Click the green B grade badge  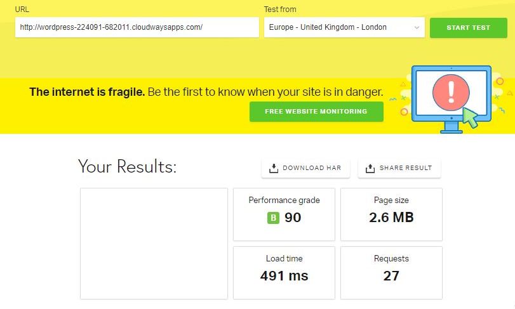pos(273,218)
